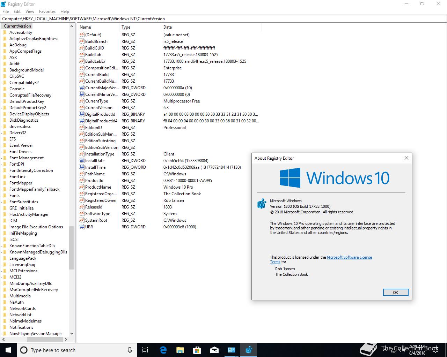Open File Explorer from taskbar
This screenshot has height=357, width=447.
(x=180, y=350)
